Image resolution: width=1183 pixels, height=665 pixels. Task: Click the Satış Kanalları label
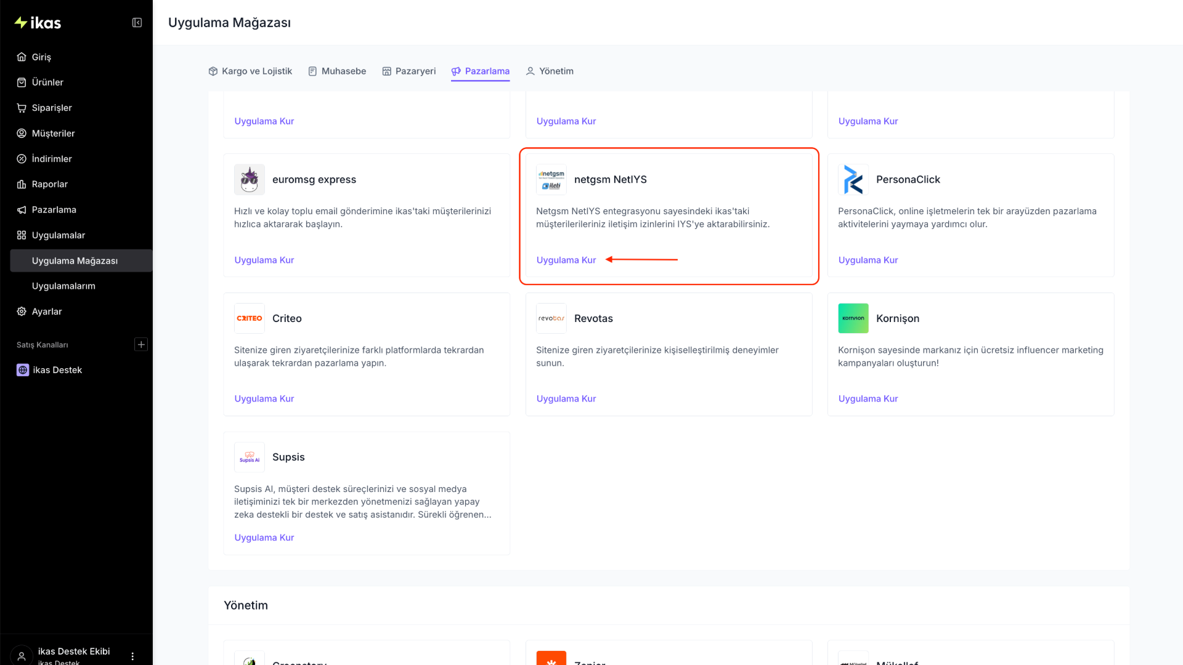point(43,345)
